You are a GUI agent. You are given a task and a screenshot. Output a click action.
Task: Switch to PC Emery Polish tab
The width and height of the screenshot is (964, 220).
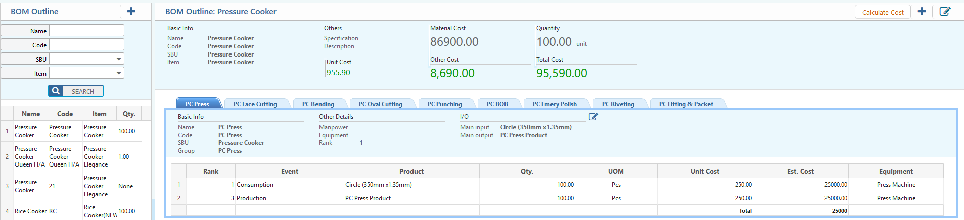pyautogui.click(x=554, y=104)
